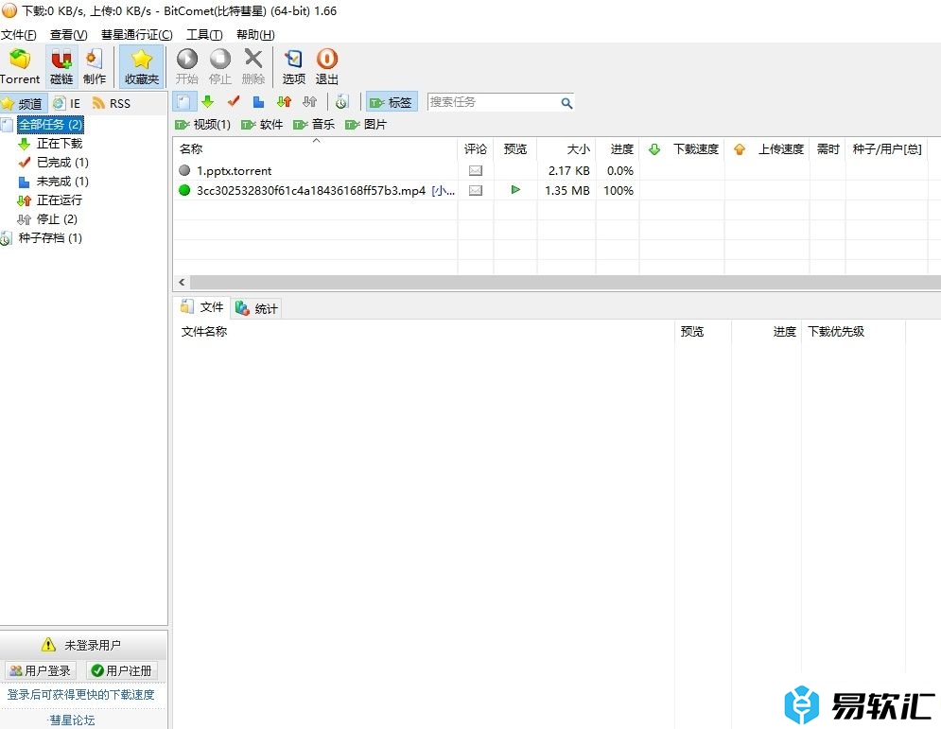This screenshot has height=729, width=941.
Task: Sort by 名称 column header
Action: click(x=315, y=148)
